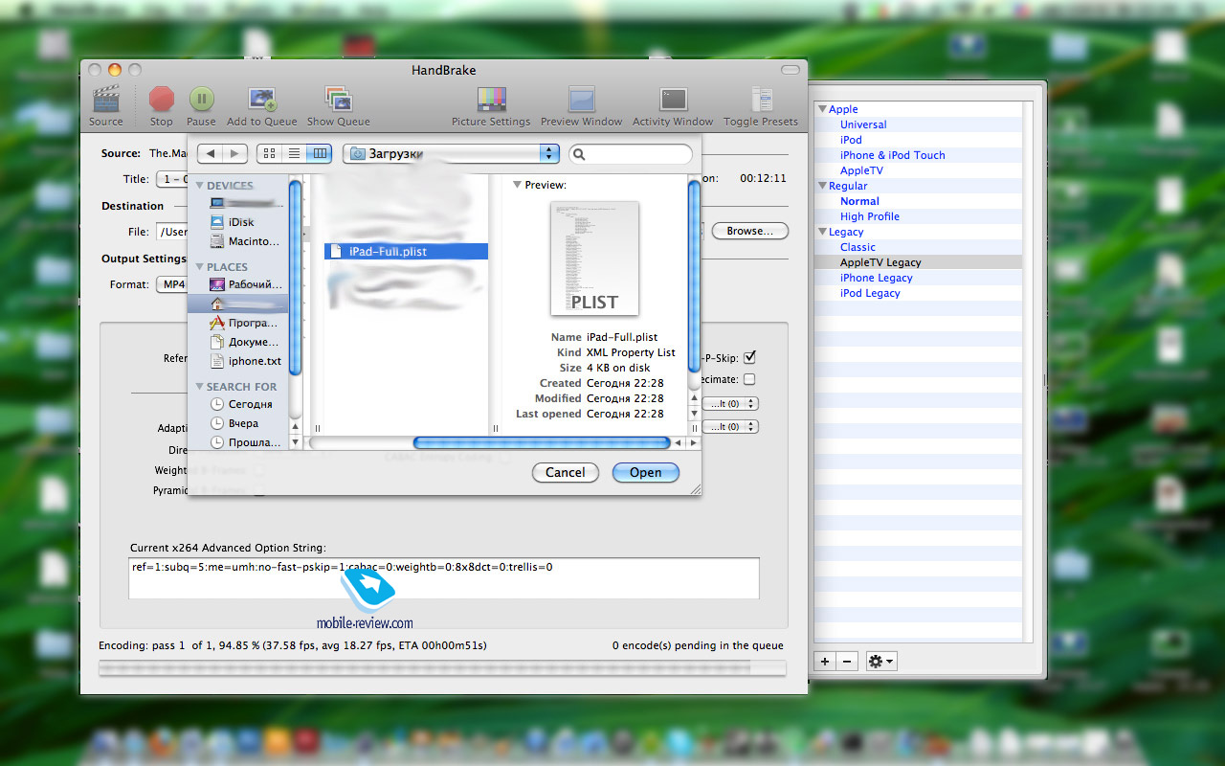The width and height of the screenshot is (1225, 766).
Task: Select the Normal preset
Action: coord(859,201)
